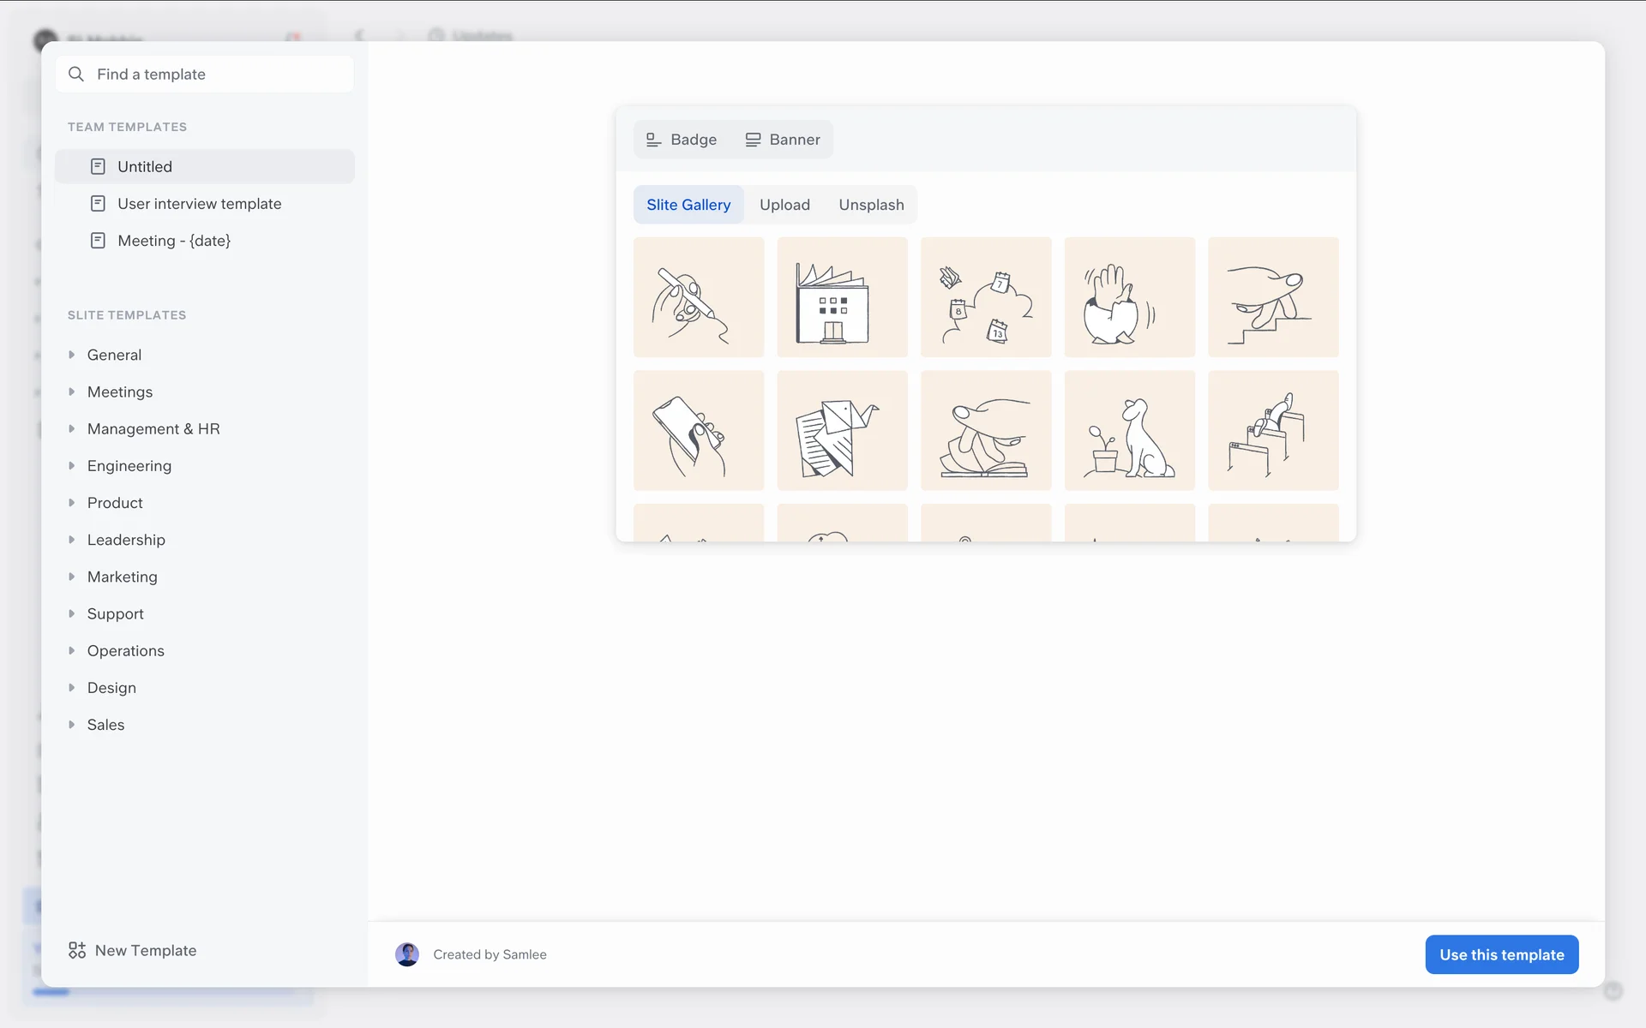
Task: Select the Badge layout option
Action: tap(682, 140)
